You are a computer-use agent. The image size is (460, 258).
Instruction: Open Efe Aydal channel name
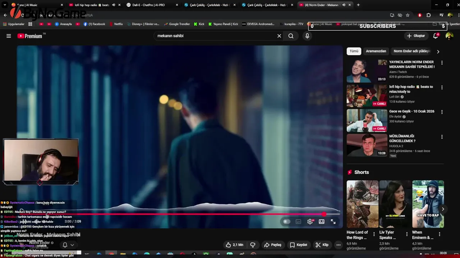click(x=395, y=116)
